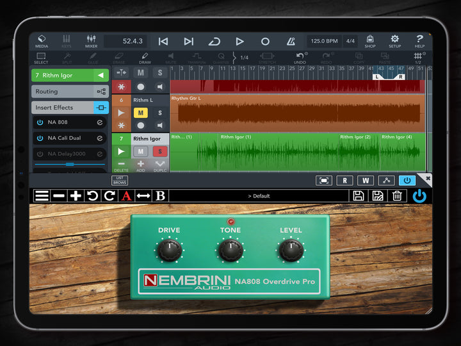Toggle the cycle loop button

coord(214,41)
